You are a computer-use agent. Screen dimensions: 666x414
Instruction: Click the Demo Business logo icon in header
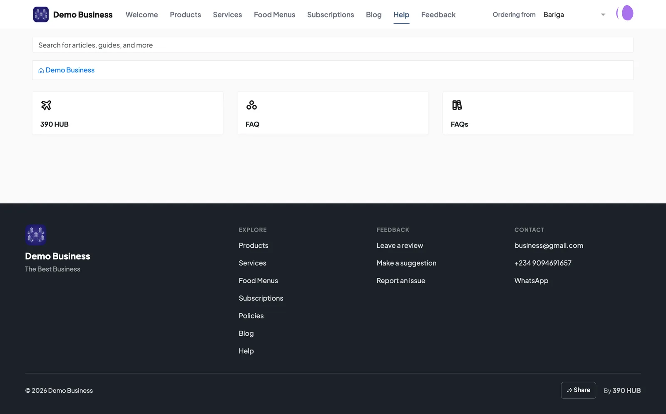click(41, 15)
